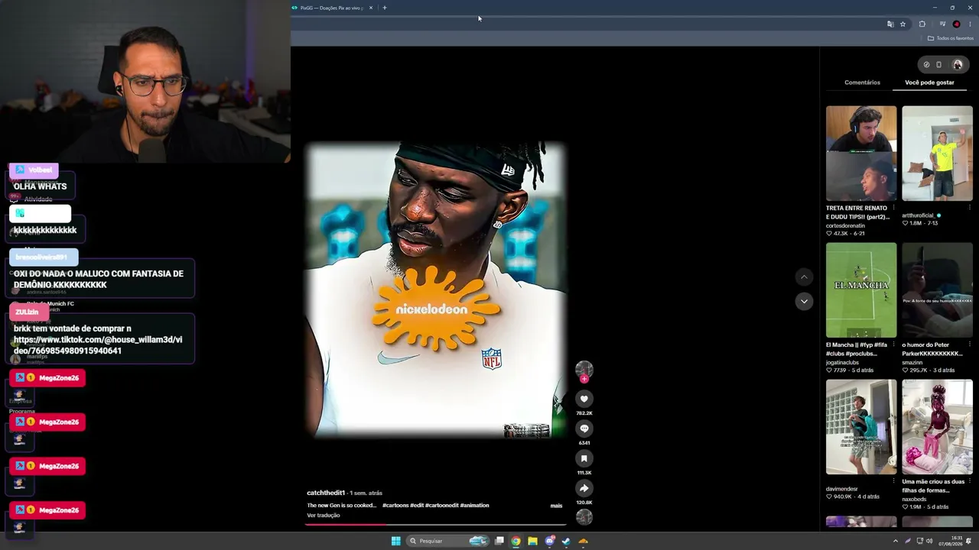Go to the next video with down arrow
The image size is (979, 550).
point(803,301)
